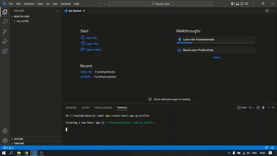Uncheck Show welcome page on startup

[150, 99]
